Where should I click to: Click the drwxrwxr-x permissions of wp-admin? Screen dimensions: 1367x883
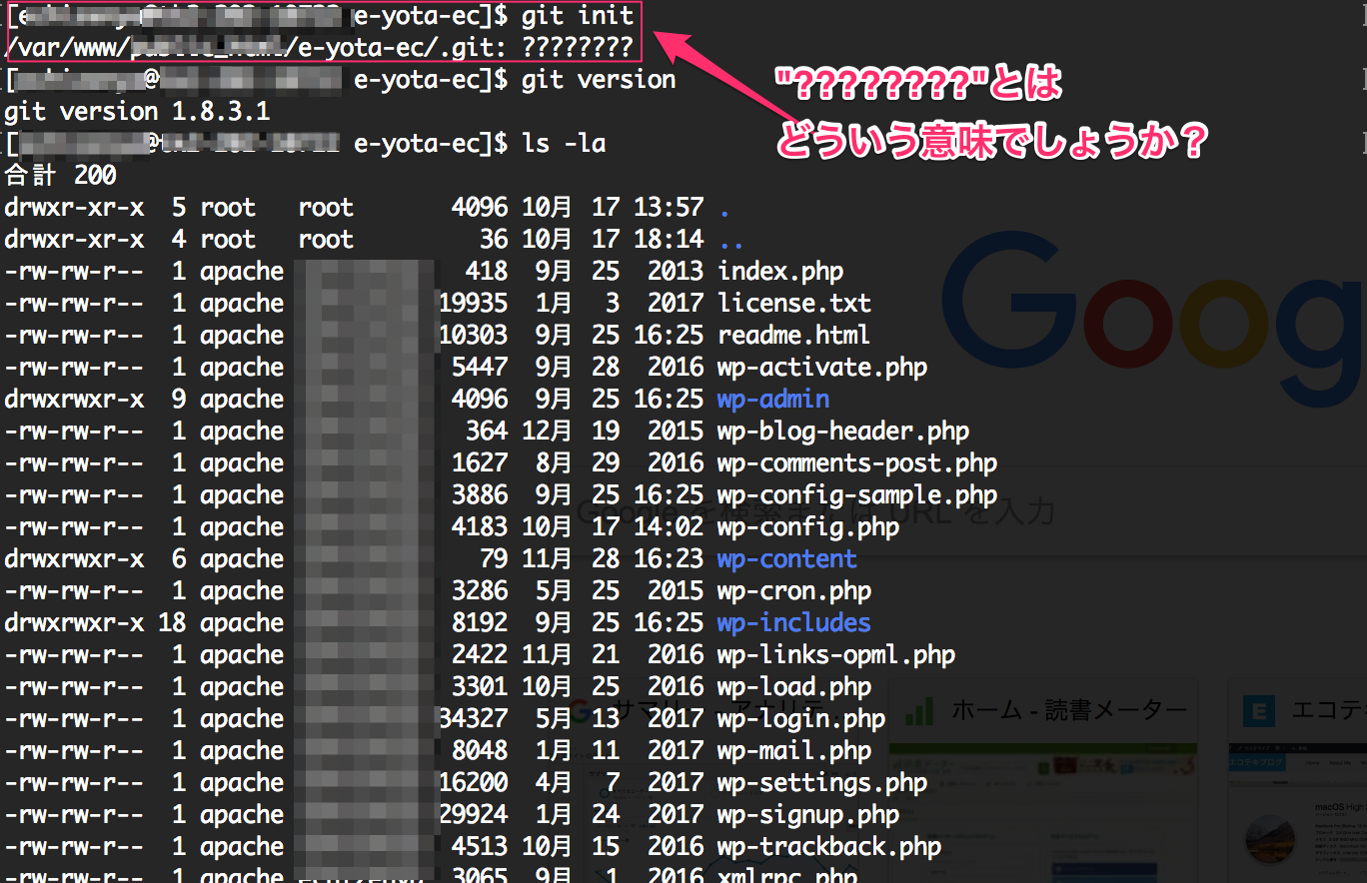click(x=74, y=400)
